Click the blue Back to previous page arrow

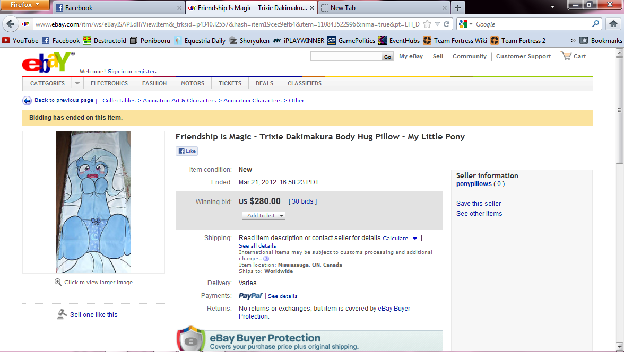pos(27,101)
